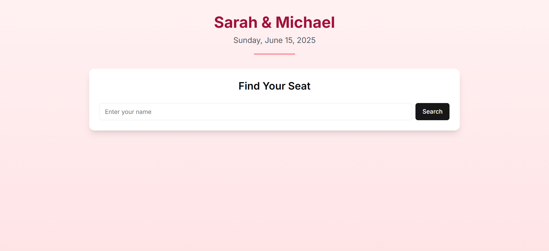Viewport: 549px width, 251px height.
Task: Click the number "15" in the wedding date
Action: 289,40
